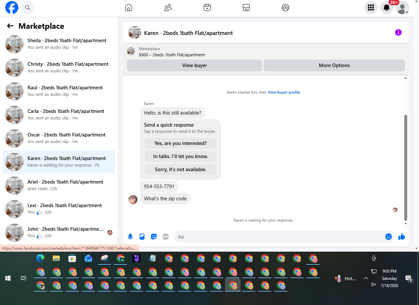Click the message "What's the zip code"
Viewport: 419px width, 305px height.
coord(165,199)
